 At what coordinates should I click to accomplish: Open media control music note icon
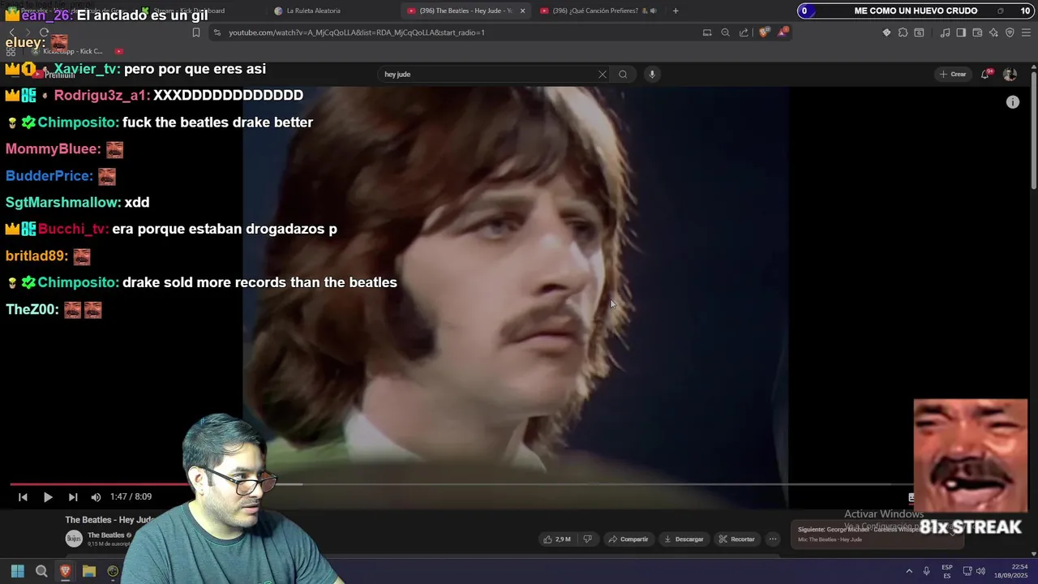[x=945, y=32]
